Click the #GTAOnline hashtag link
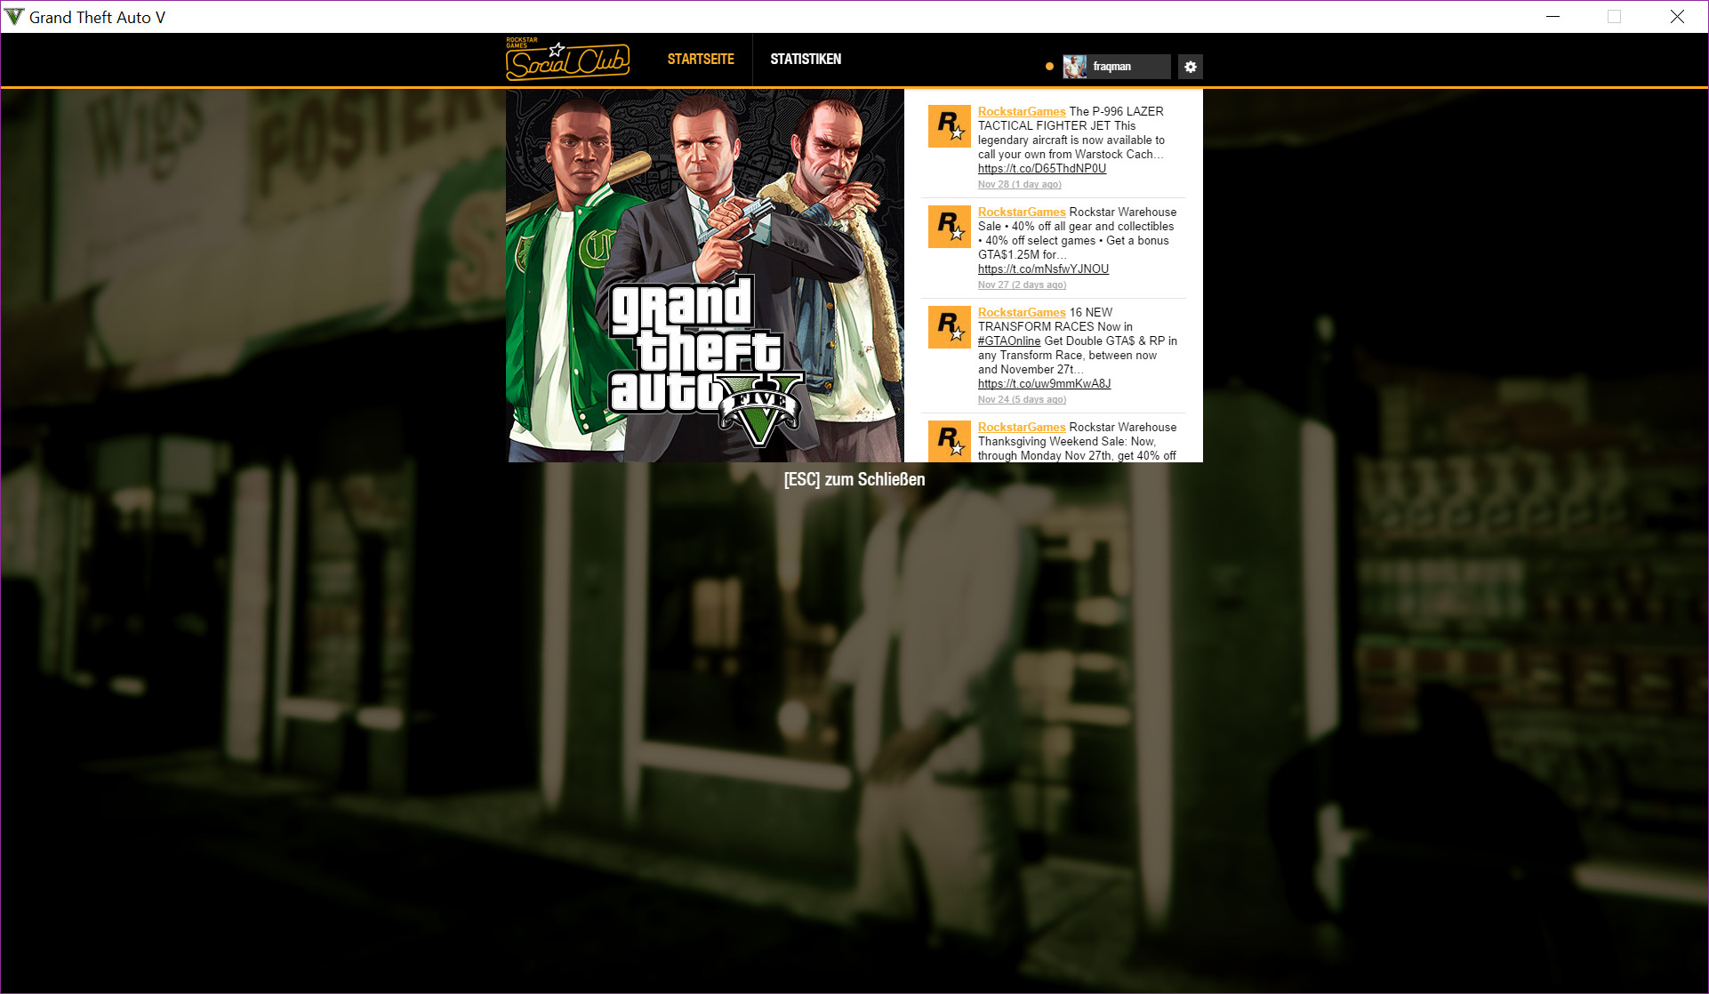The image size is (1709, 994). click(1008, 341)
